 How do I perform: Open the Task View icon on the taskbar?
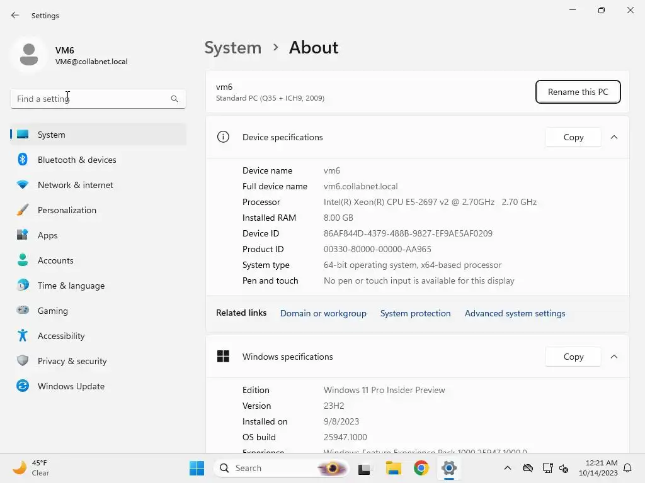(364, 469)
